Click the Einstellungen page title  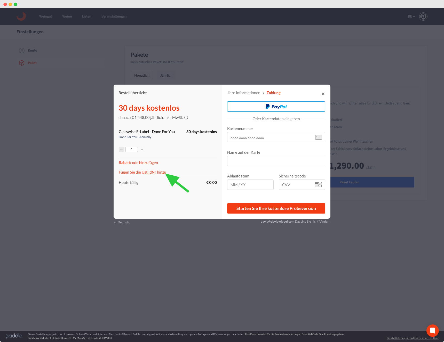pos(30,32)
